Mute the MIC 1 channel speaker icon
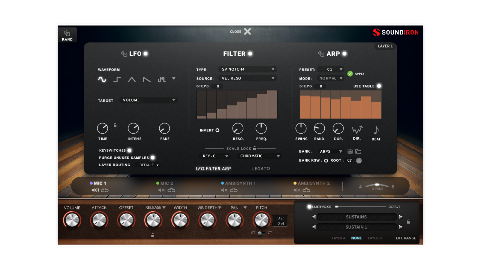This screenshot has height=270, width=481. tap(95, 190)
